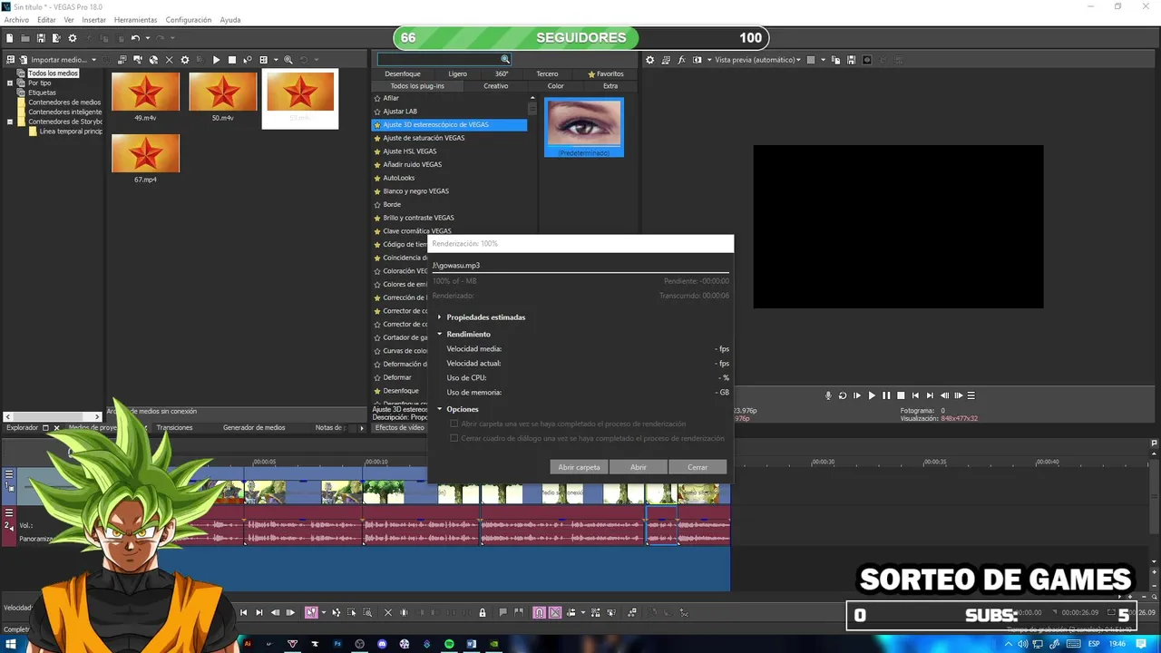Image resolution: width=1161 pixels, height=653 pixels.
Task: Stop playback in the preview transport
Action: (901, 395)
